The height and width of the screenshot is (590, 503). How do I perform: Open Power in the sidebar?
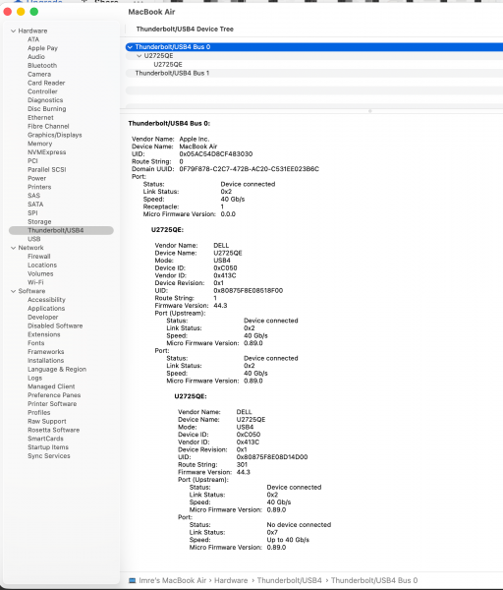point(37,178)
